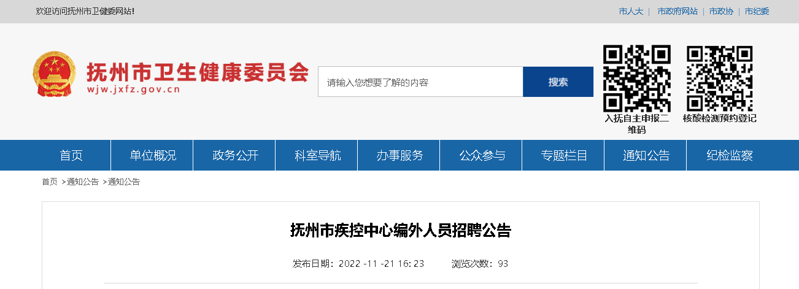Click the national emblem logo
Viewport: 799px width, 289px height.
tap(56, 74)
